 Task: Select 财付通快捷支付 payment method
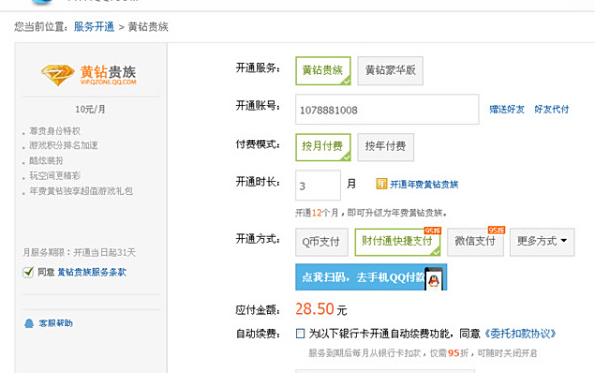(x=398, y=242)
